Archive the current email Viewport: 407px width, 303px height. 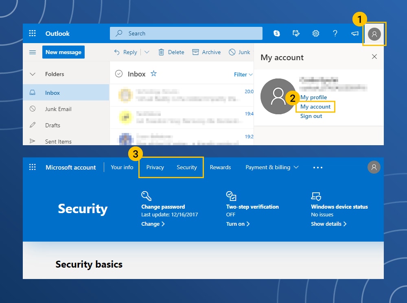pos(206,52)
